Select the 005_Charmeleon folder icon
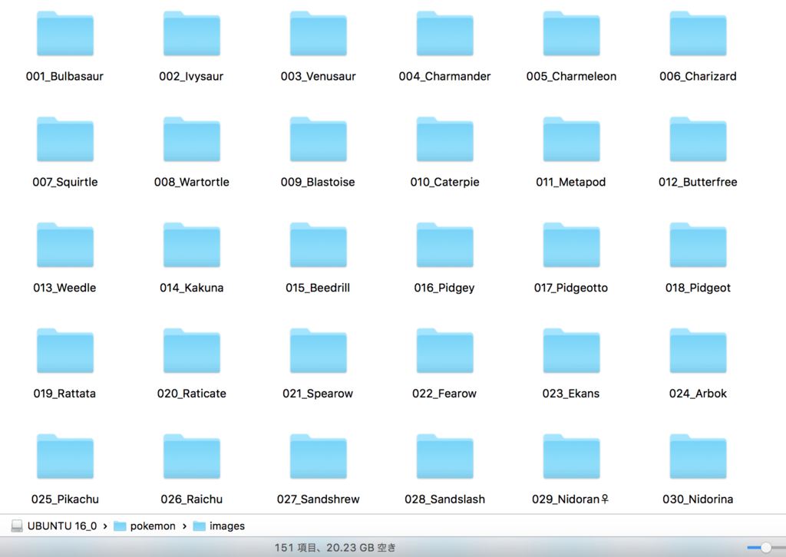786x557 pixels. point(571,34)
